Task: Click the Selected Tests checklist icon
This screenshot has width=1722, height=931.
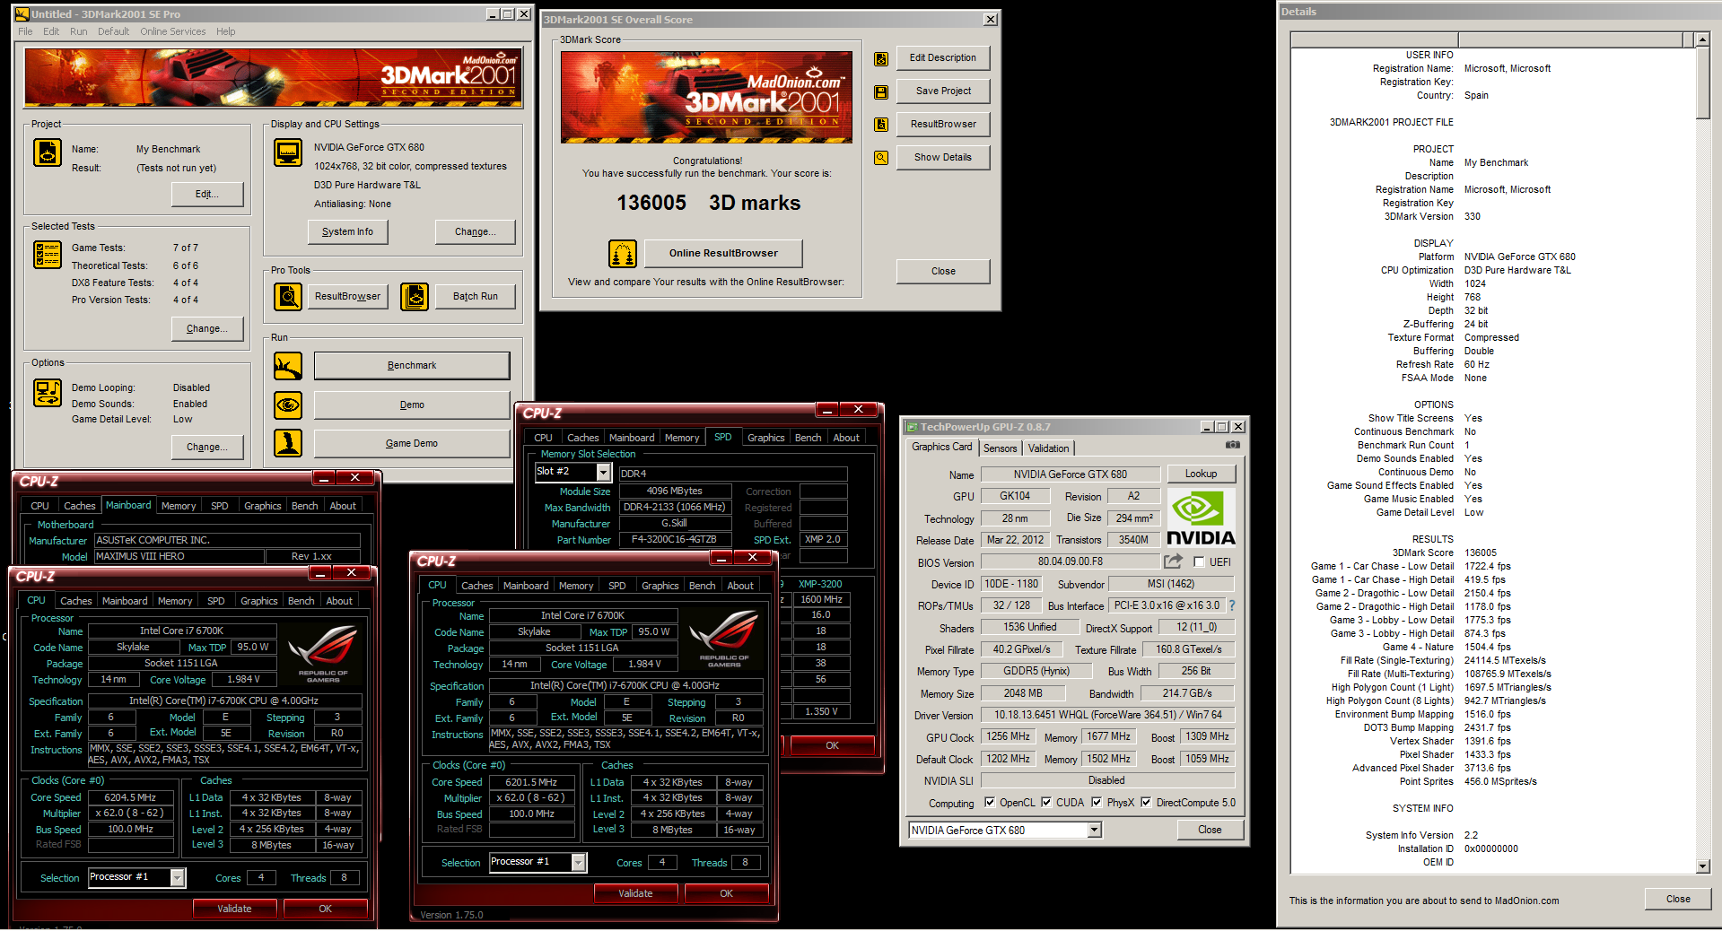Action: click(48, 255)
